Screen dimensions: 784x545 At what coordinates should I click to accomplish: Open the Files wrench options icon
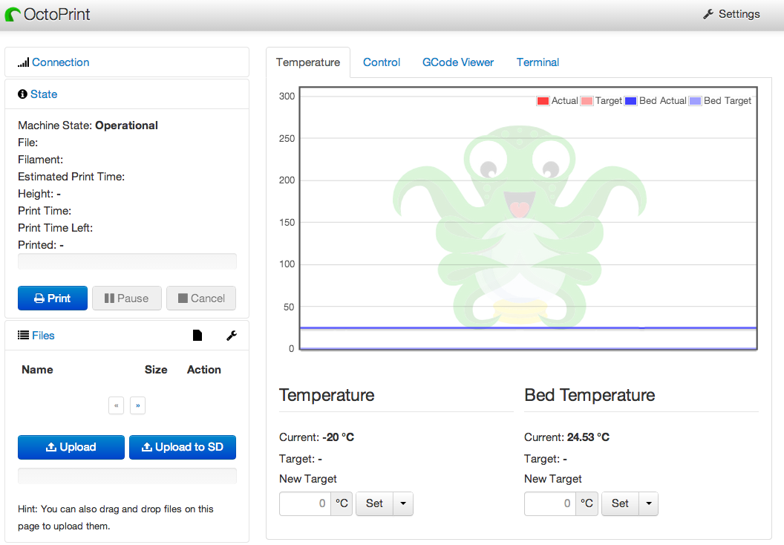pyautogui.click(x=231, y=336)
